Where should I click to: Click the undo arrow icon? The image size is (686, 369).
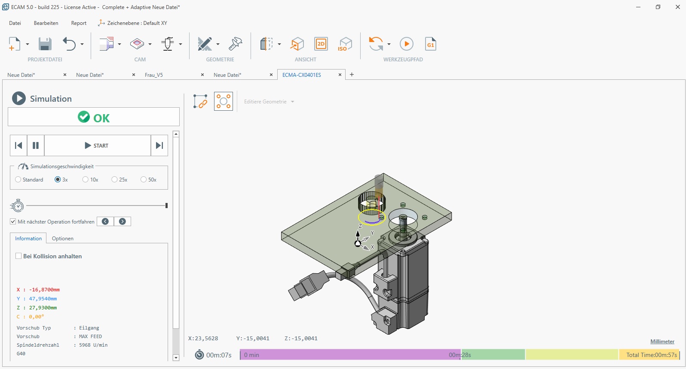point(69,44)
